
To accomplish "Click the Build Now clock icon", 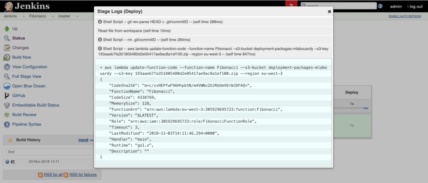I will pyautogui.click(x=7, y=57).
